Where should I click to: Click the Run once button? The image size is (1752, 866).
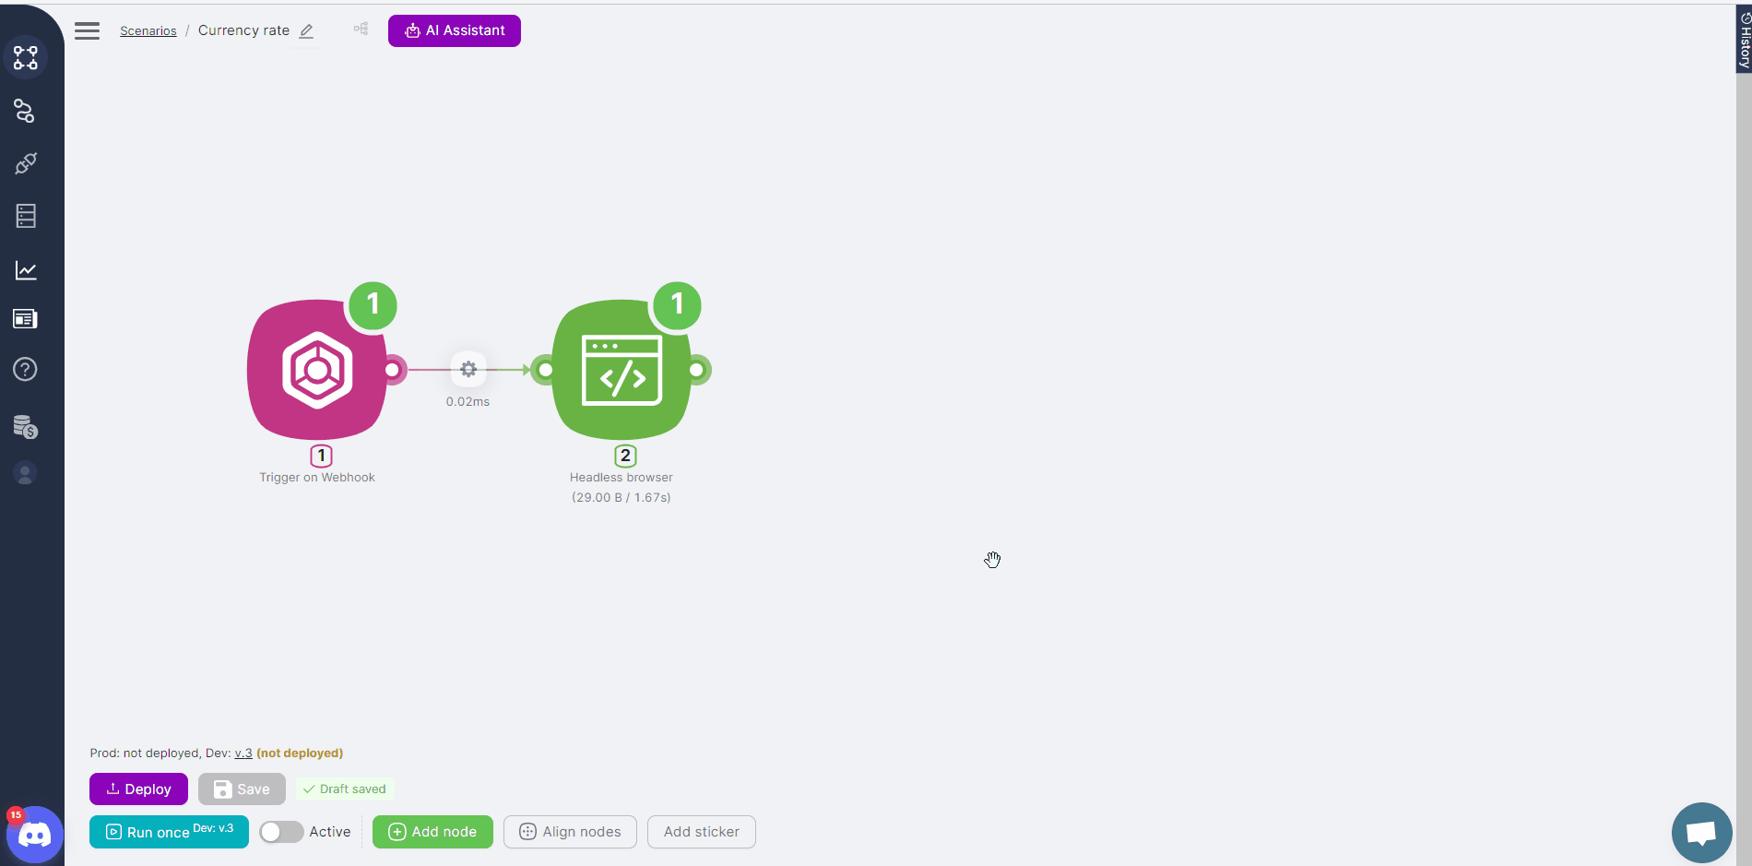[x=169, y=832]
